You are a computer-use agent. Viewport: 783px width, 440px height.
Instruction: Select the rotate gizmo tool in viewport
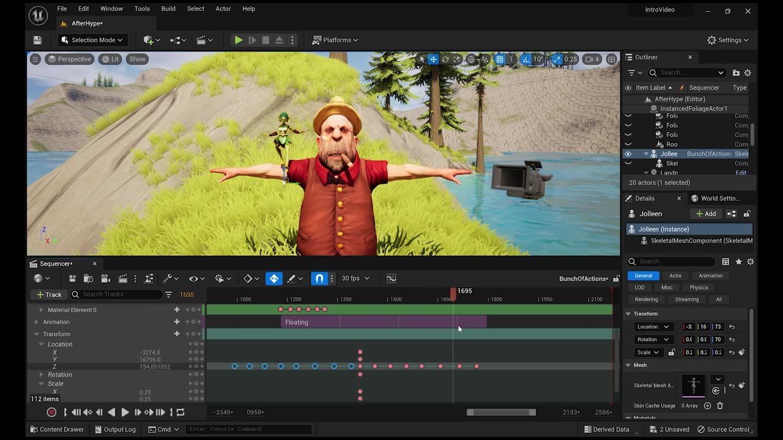tap(445, 59)
